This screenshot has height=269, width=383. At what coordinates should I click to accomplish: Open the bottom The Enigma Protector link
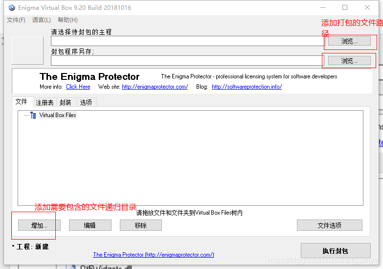154,255
